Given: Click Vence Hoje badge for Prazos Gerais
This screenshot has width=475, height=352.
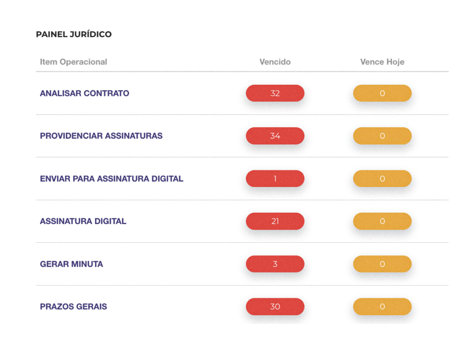Looking at the screenshot, I should click(382, 306).
